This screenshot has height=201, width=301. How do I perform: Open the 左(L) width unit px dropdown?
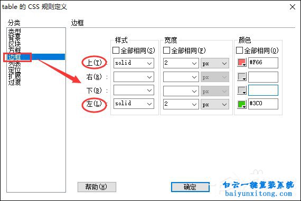click(x=215, y=104)
